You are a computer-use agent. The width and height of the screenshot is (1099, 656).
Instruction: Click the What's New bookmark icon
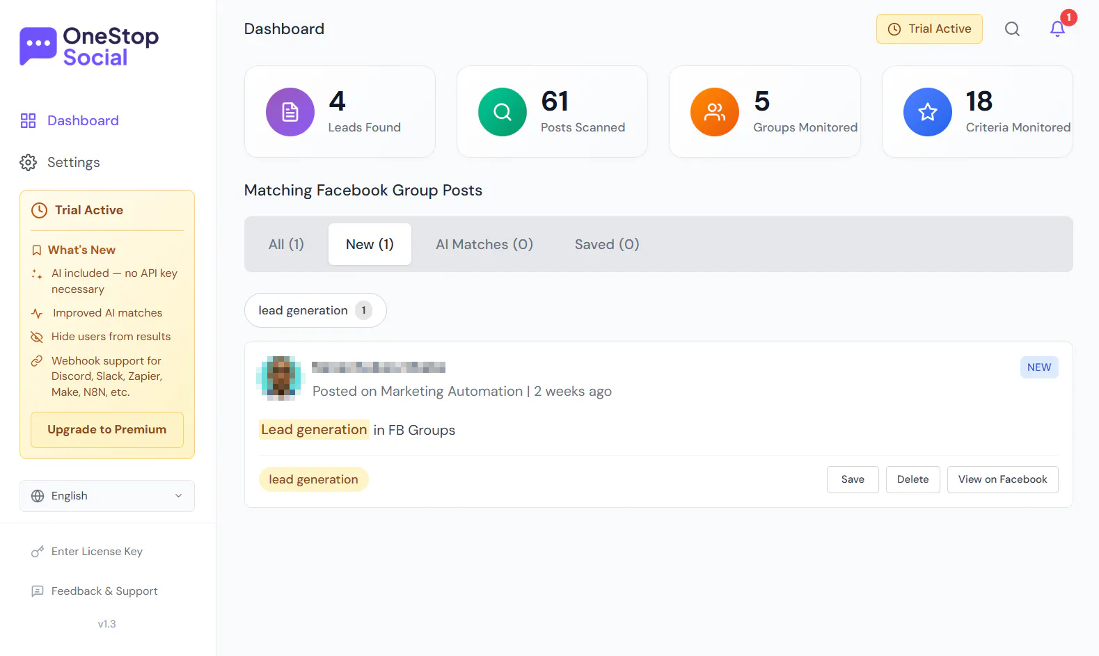(x=37, y=250)
